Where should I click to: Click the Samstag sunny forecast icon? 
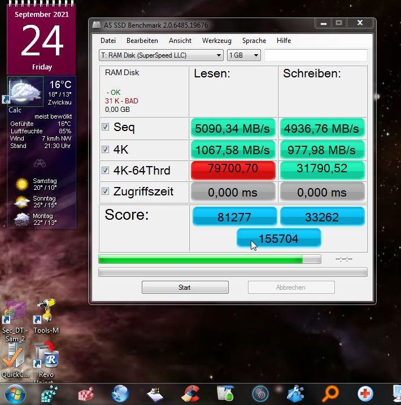(22, 184)
